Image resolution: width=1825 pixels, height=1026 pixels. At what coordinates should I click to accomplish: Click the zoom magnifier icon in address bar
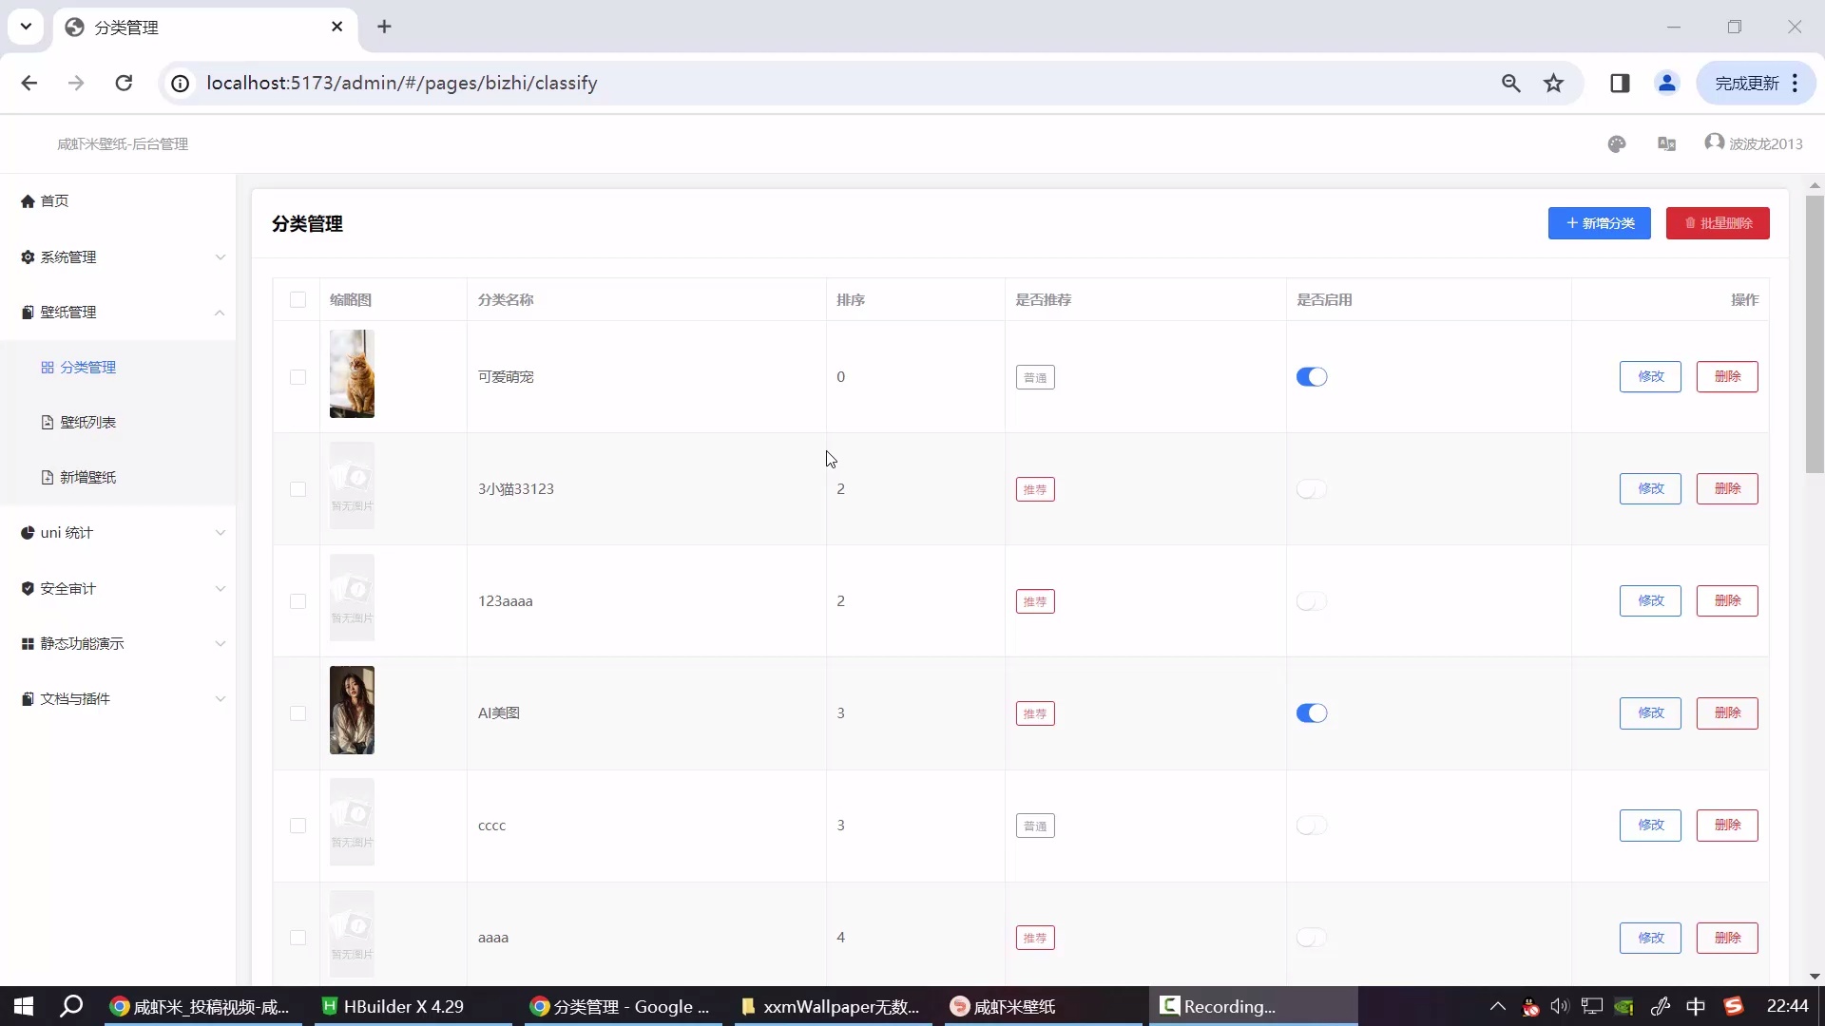[x=1510, y=84]
